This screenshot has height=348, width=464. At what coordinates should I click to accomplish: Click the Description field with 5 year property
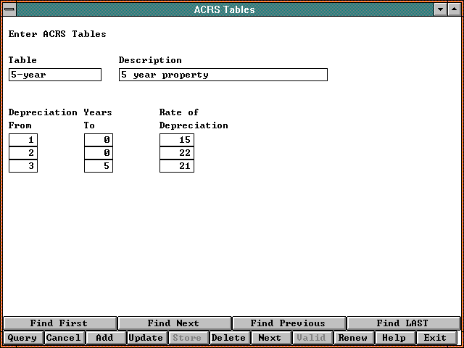(x=223, y=75)
